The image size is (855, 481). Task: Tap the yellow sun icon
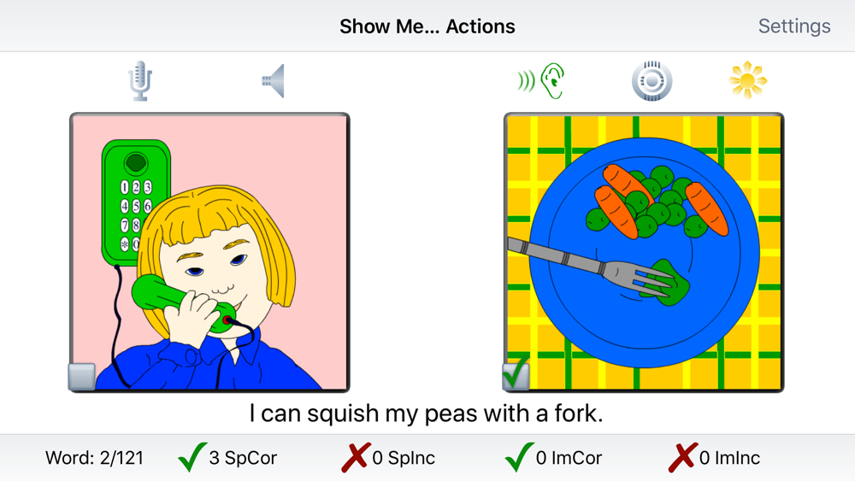click(x=747, y=80)
